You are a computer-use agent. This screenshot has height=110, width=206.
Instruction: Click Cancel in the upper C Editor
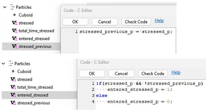pos(105,22)
